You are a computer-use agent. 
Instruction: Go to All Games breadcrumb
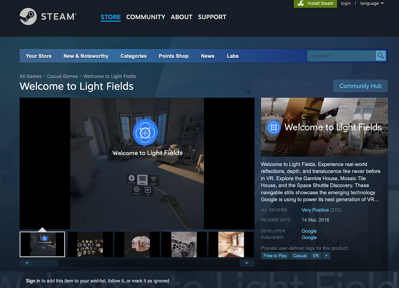(x=31, y=76)
